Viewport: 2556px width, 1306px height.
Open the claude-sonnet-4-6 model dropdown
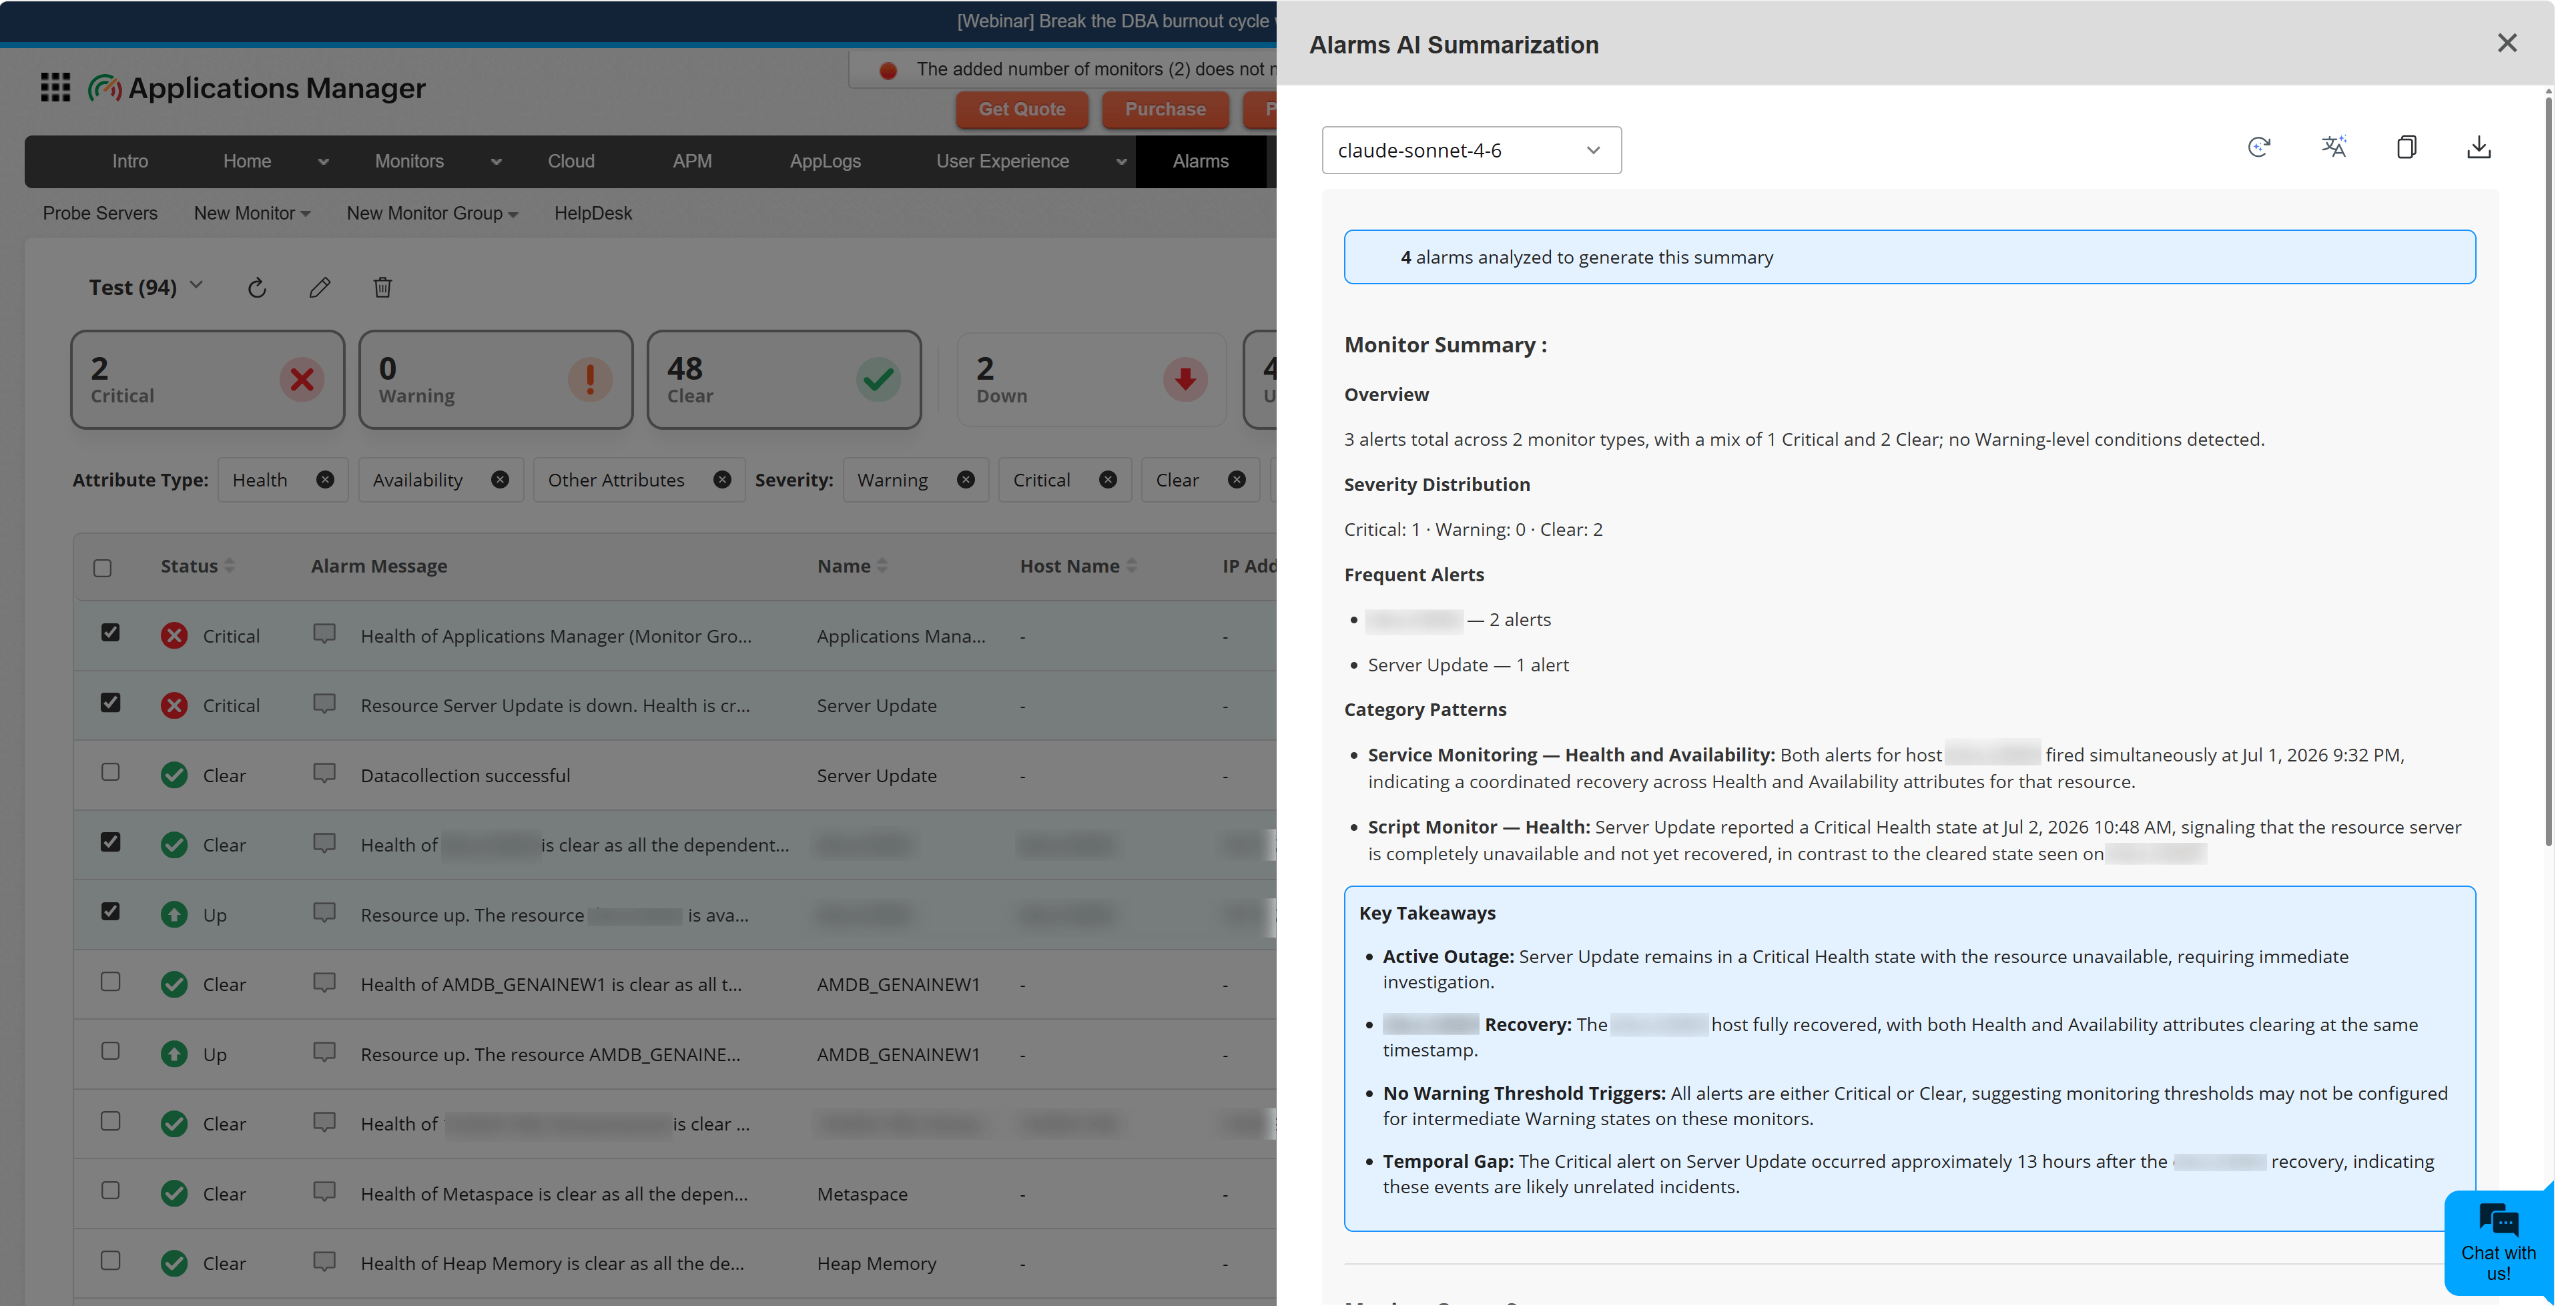1472,150
